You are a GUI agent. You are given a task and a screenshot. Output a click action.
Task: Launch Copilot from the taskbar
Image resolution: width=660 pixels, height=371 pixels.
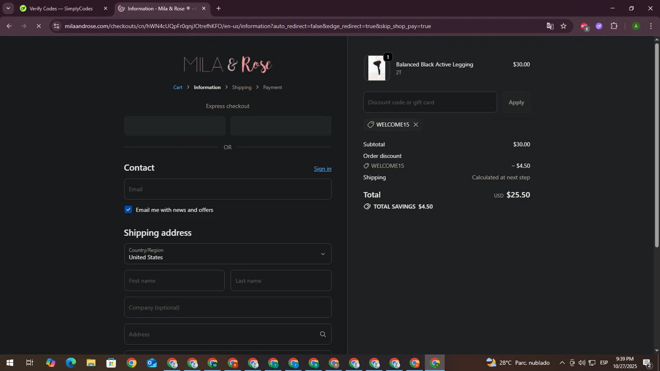tap(51, 363)
